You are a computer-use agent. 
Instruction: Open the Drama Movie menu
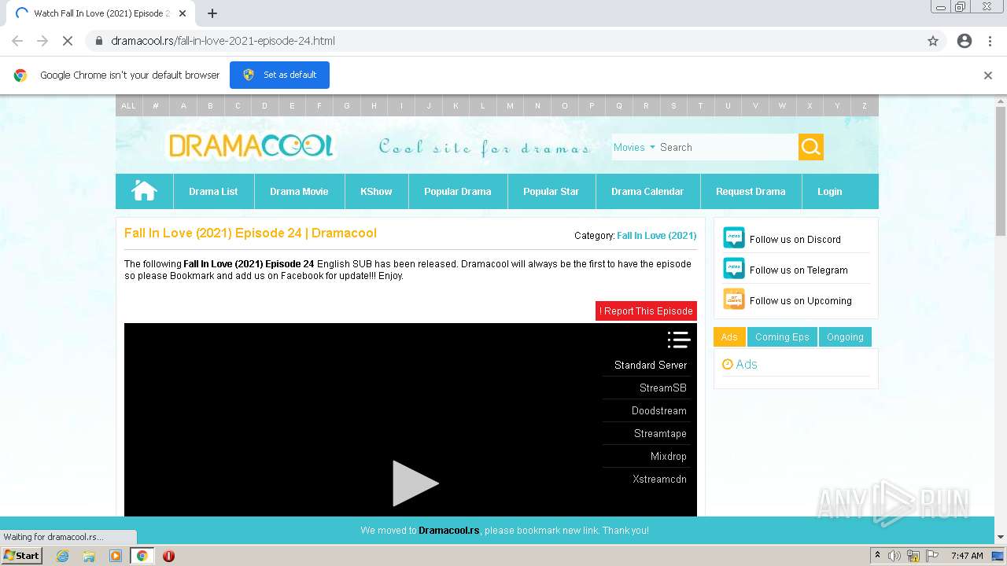[299, 191]
